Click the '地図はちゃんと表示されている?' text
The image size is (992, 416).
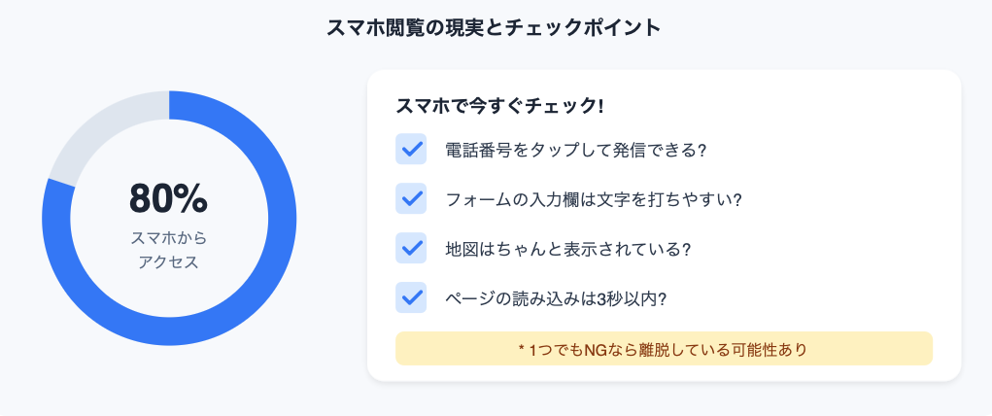click(x=567, y=249)
